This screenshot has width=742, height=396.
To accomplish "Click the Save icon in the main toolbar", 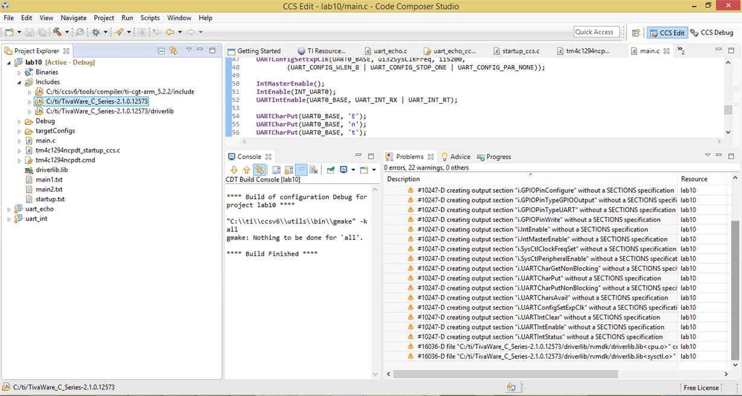I will pyautogui.click(x=30, y=32).
